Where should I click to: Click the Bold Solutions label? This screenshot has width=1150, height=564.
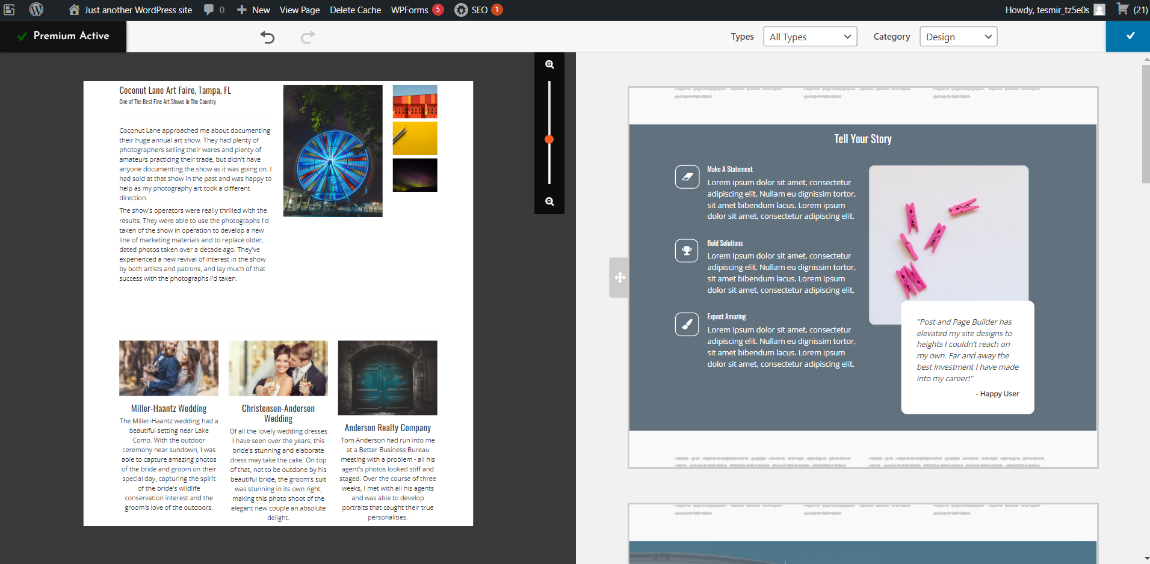[x=725, y=243]
